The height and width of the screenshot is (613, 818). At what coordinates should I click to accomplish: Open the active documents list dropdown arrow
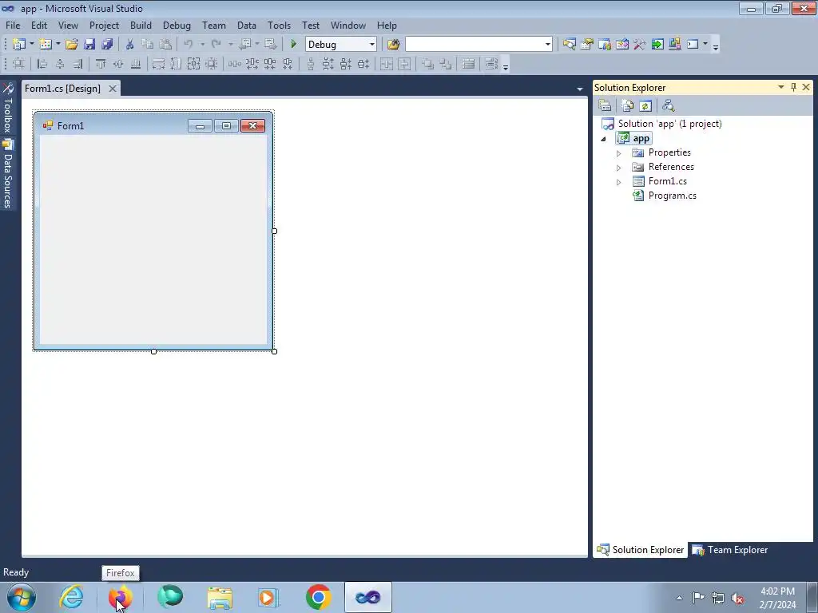coord(580,89)
